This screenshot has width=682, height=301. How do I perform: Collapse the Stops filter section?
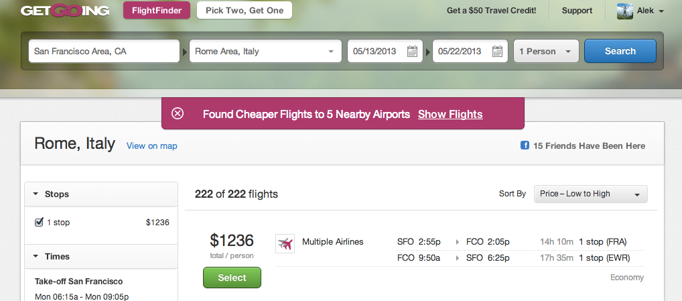(x=35, y=194)
